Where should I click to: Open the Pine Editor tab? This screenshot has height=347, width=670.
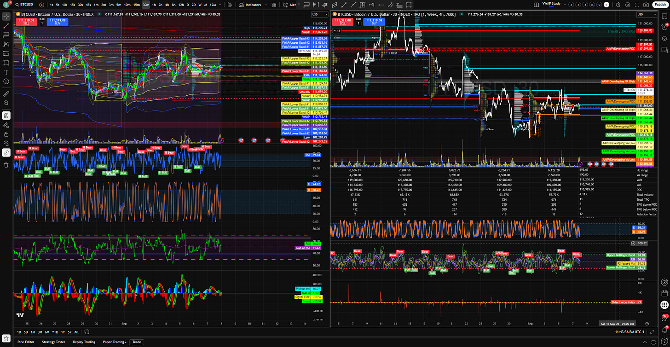pyautogui.click(x=26, y=342)
